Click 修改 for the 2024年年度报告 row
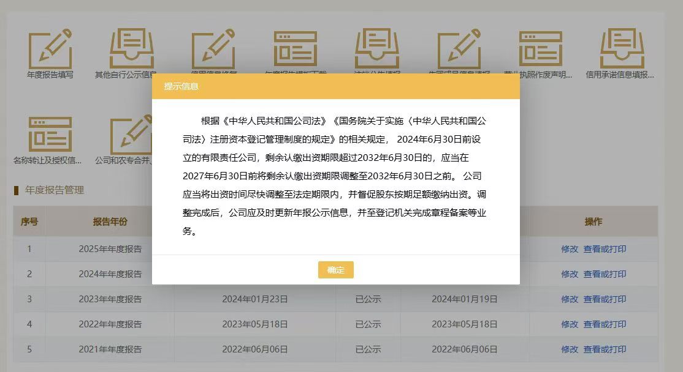The height and width of the screenshot is (372, 683). pos(570,274)
